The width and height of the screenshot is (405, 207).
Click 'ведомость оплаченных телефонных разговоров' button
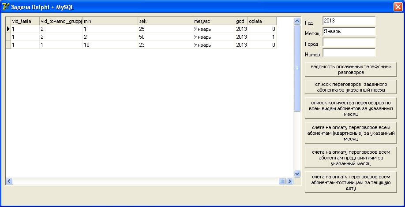[351, 69]
